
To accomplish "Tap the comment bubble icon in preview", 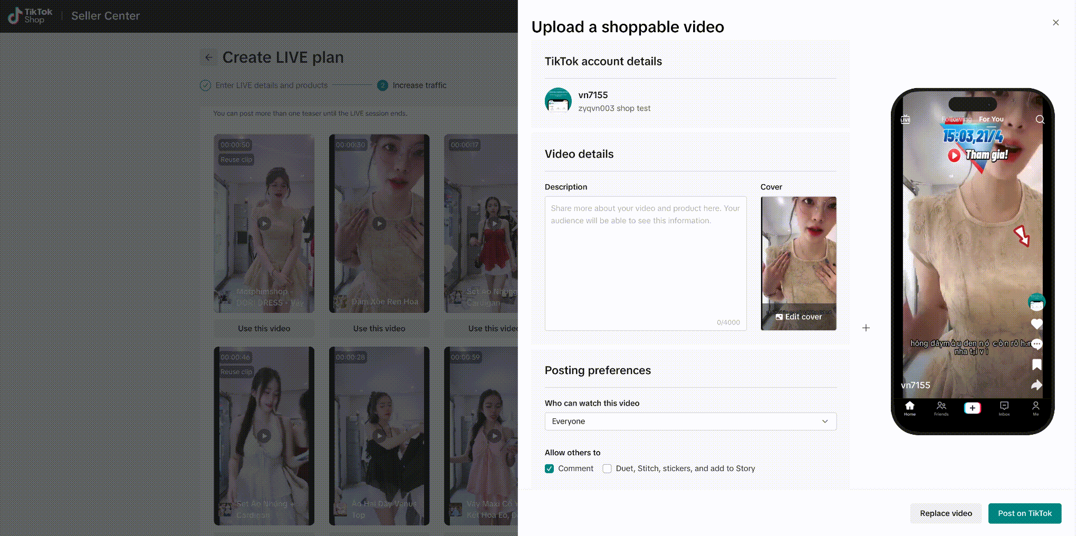I will tap(1036, 344).
